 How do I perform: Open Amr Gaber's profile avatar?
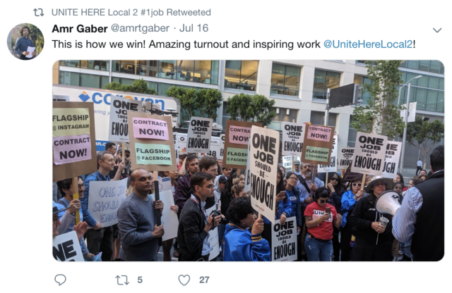[25, 42]
